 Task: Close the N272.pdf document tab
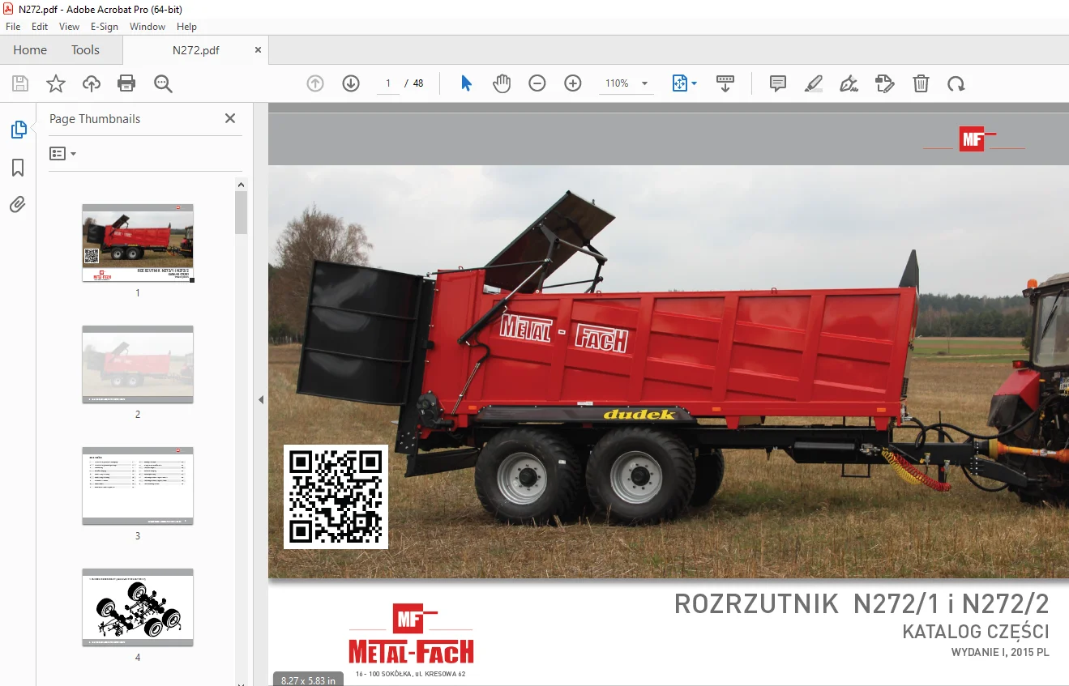click(259, 49)
